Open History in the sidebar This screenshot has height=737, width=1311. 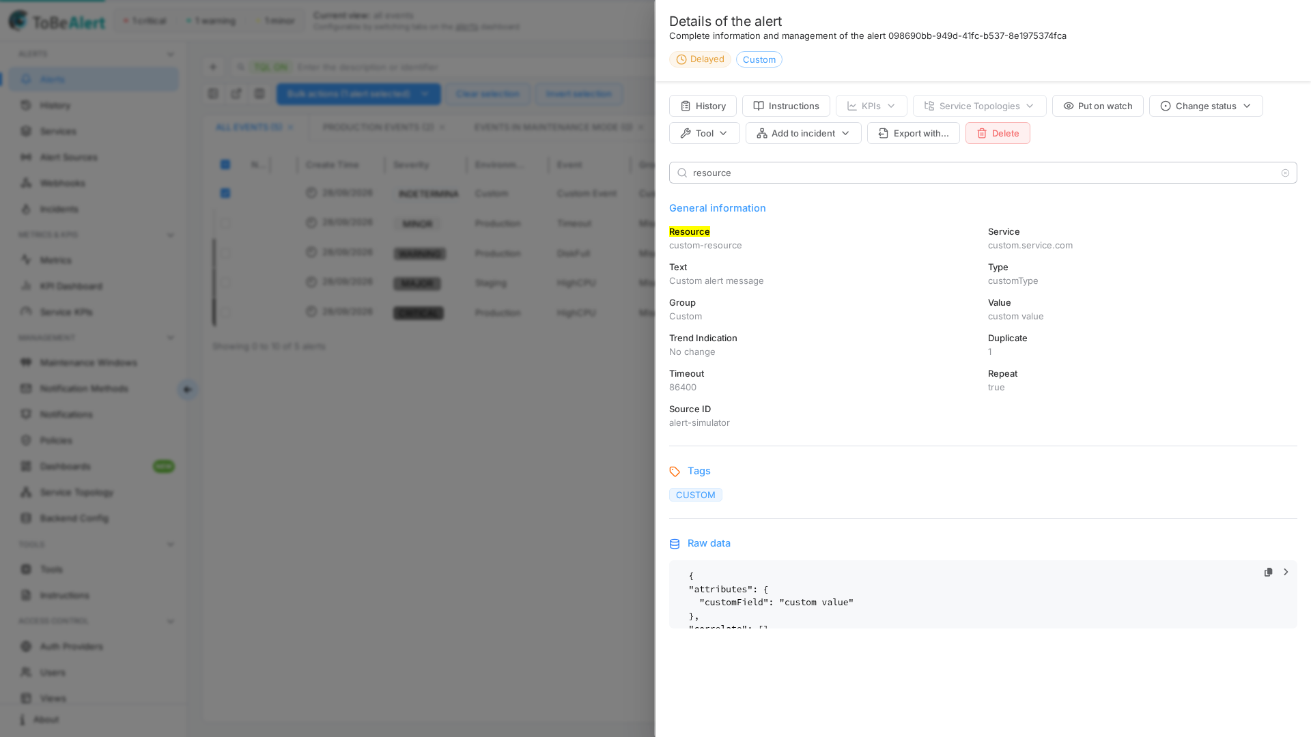coord(94,105)
